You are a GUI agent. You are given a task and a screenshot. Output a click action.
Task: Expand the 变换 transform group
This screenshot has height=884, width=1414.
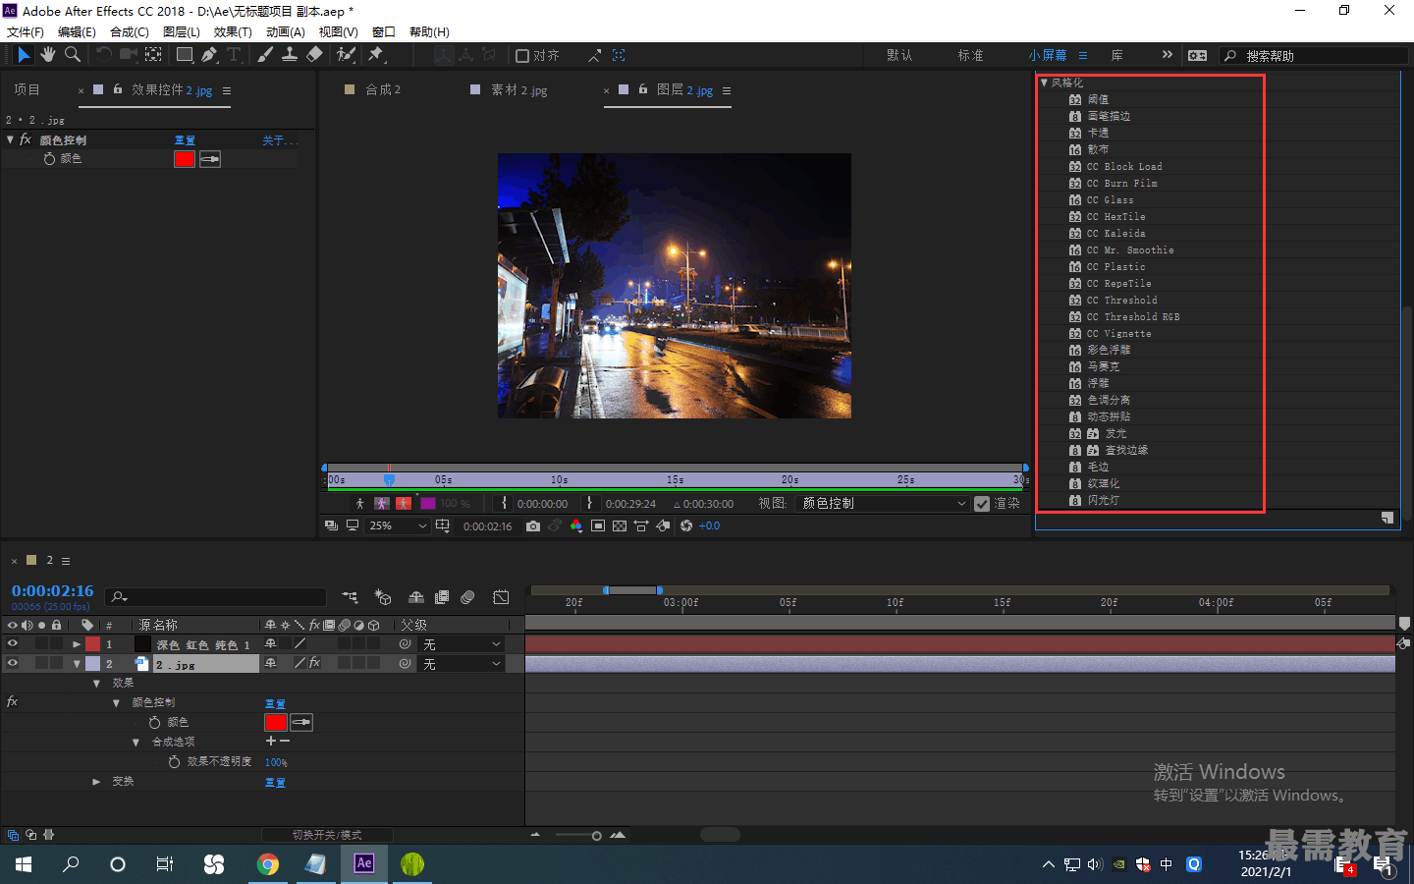(96, 782)
